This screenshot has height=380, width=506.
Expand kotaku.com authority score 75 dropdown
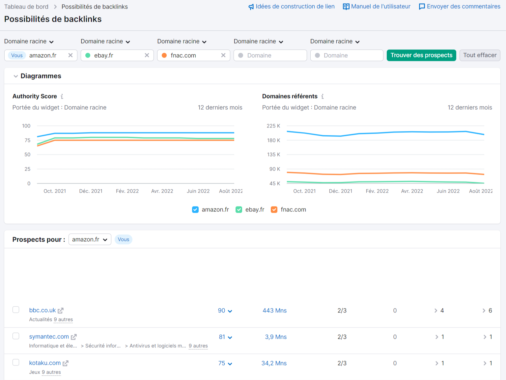click(225, 363)
